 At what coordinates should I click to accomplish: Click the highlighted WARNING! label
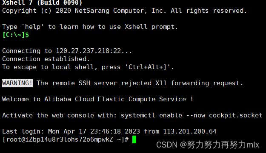click(17, 83)
